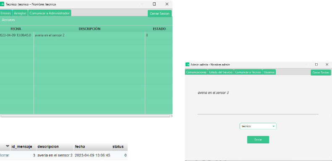Open the Acciones menu
This screenshot has height=161, width=332.
(x=8, y=20)
